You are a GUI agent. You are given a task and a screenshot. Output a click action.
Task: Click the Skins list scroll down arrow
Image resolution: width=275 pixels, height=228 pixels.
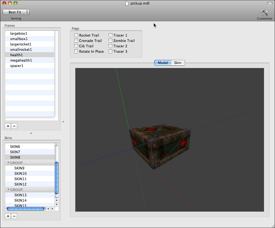[x=57, y=204]
